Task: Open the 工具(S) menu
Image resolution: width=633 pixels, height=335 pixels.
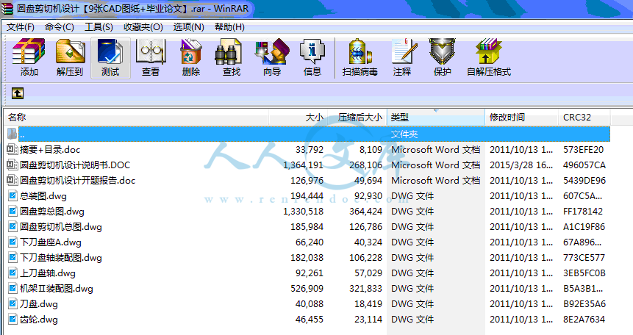Action: tap(99, 27)
